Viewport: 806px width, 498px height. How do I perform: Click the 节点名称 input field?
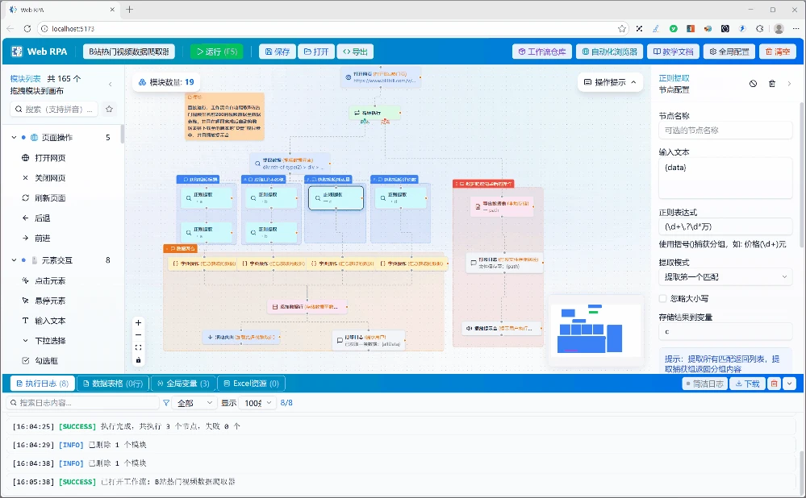725,131
